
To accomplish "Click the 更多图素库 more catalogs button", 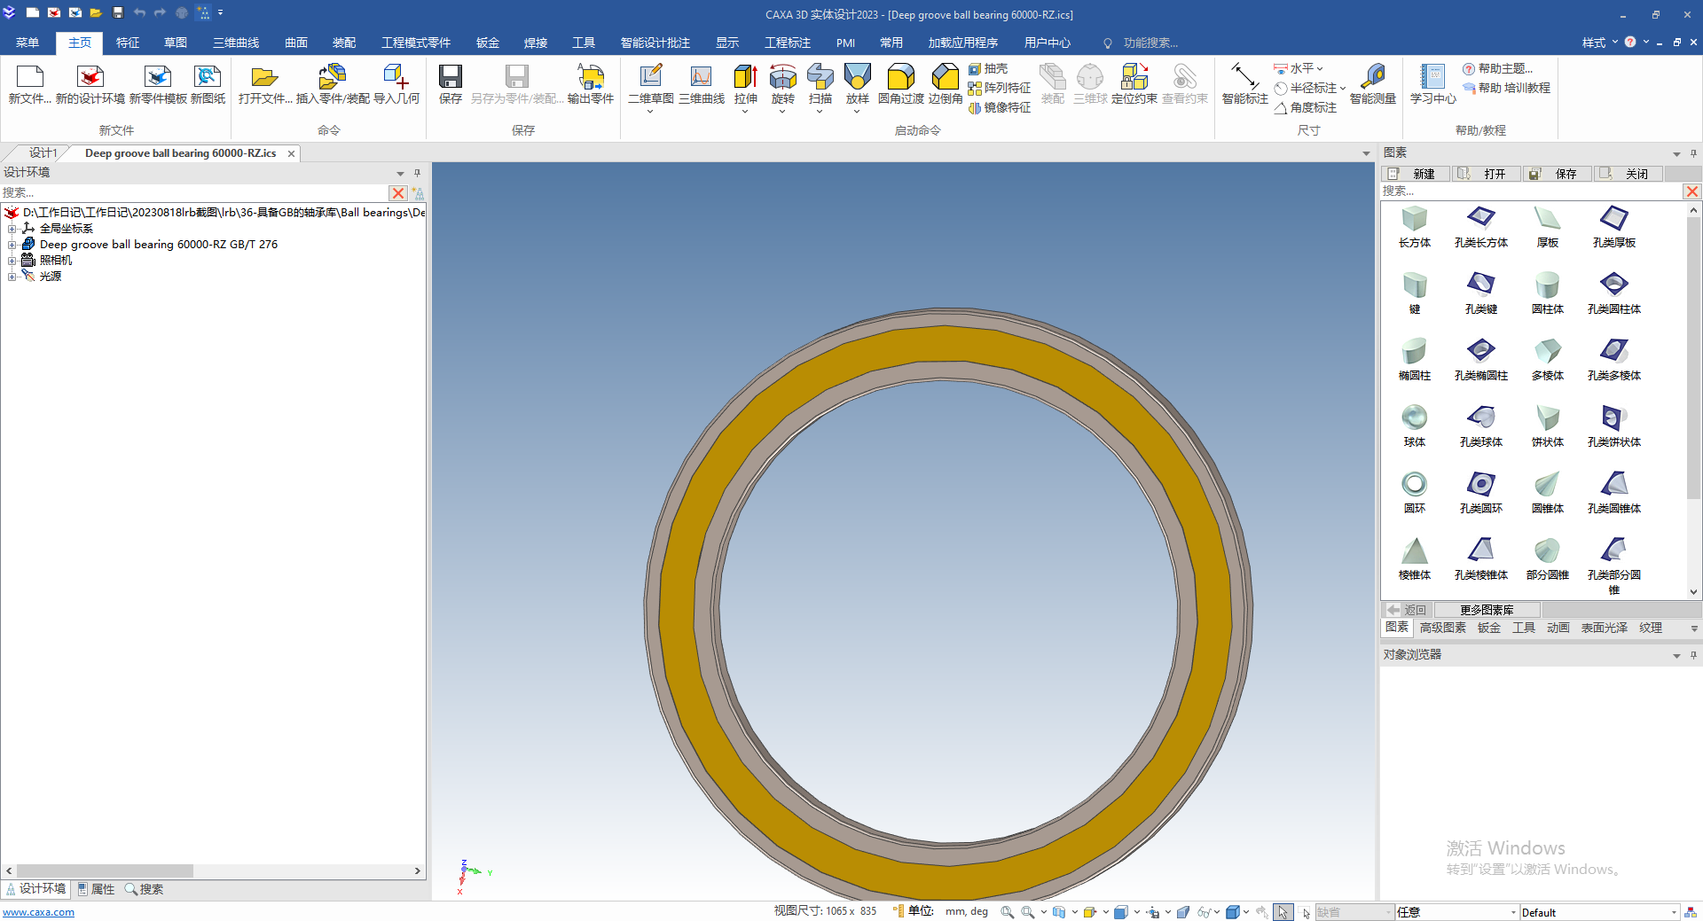I will [1487, 610].
